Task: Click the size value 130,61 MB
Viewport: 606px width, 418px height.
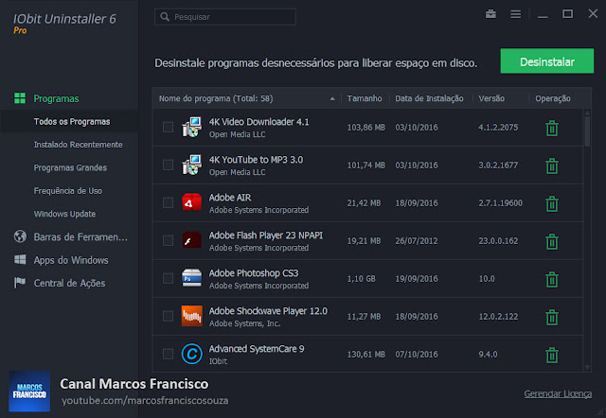Action: (x=366, y=355)
